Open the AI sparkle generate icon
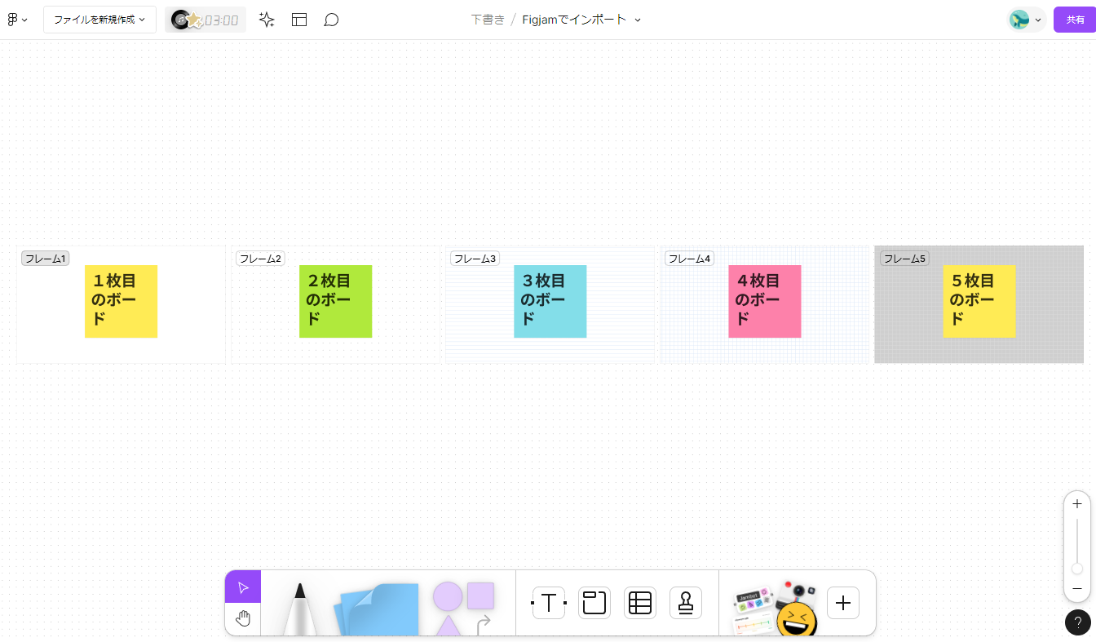 coord(267,20)
